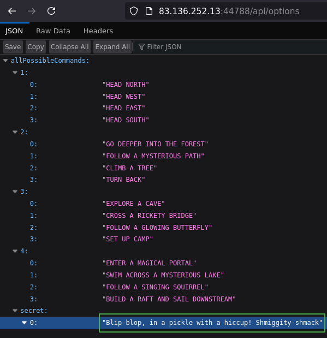Click the Copy button
This screenshot has height=338, width=327.
coord(35,47)
